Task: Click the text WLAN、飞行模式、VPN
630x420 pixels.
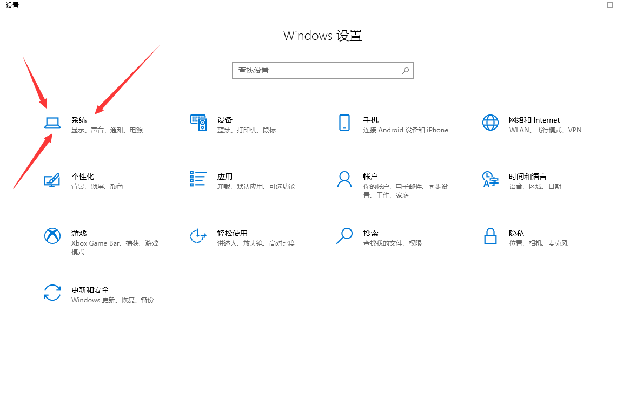Action: pyautogui.click(x=545, y=130)
